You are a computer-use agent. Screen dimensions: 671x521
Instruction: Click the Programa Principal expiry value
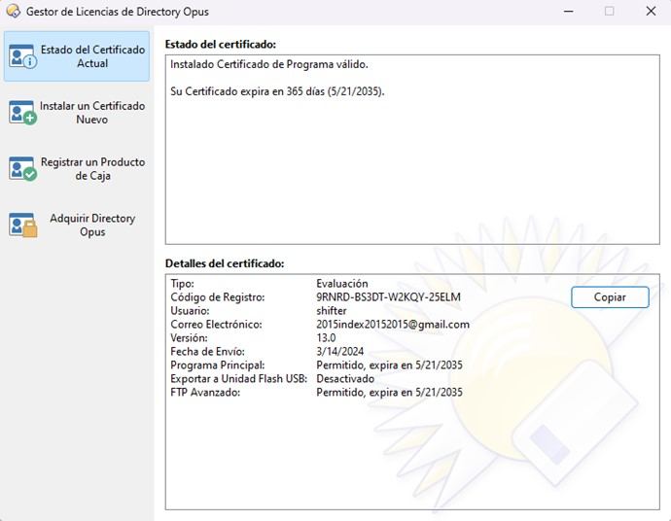[x=389, y=365]
